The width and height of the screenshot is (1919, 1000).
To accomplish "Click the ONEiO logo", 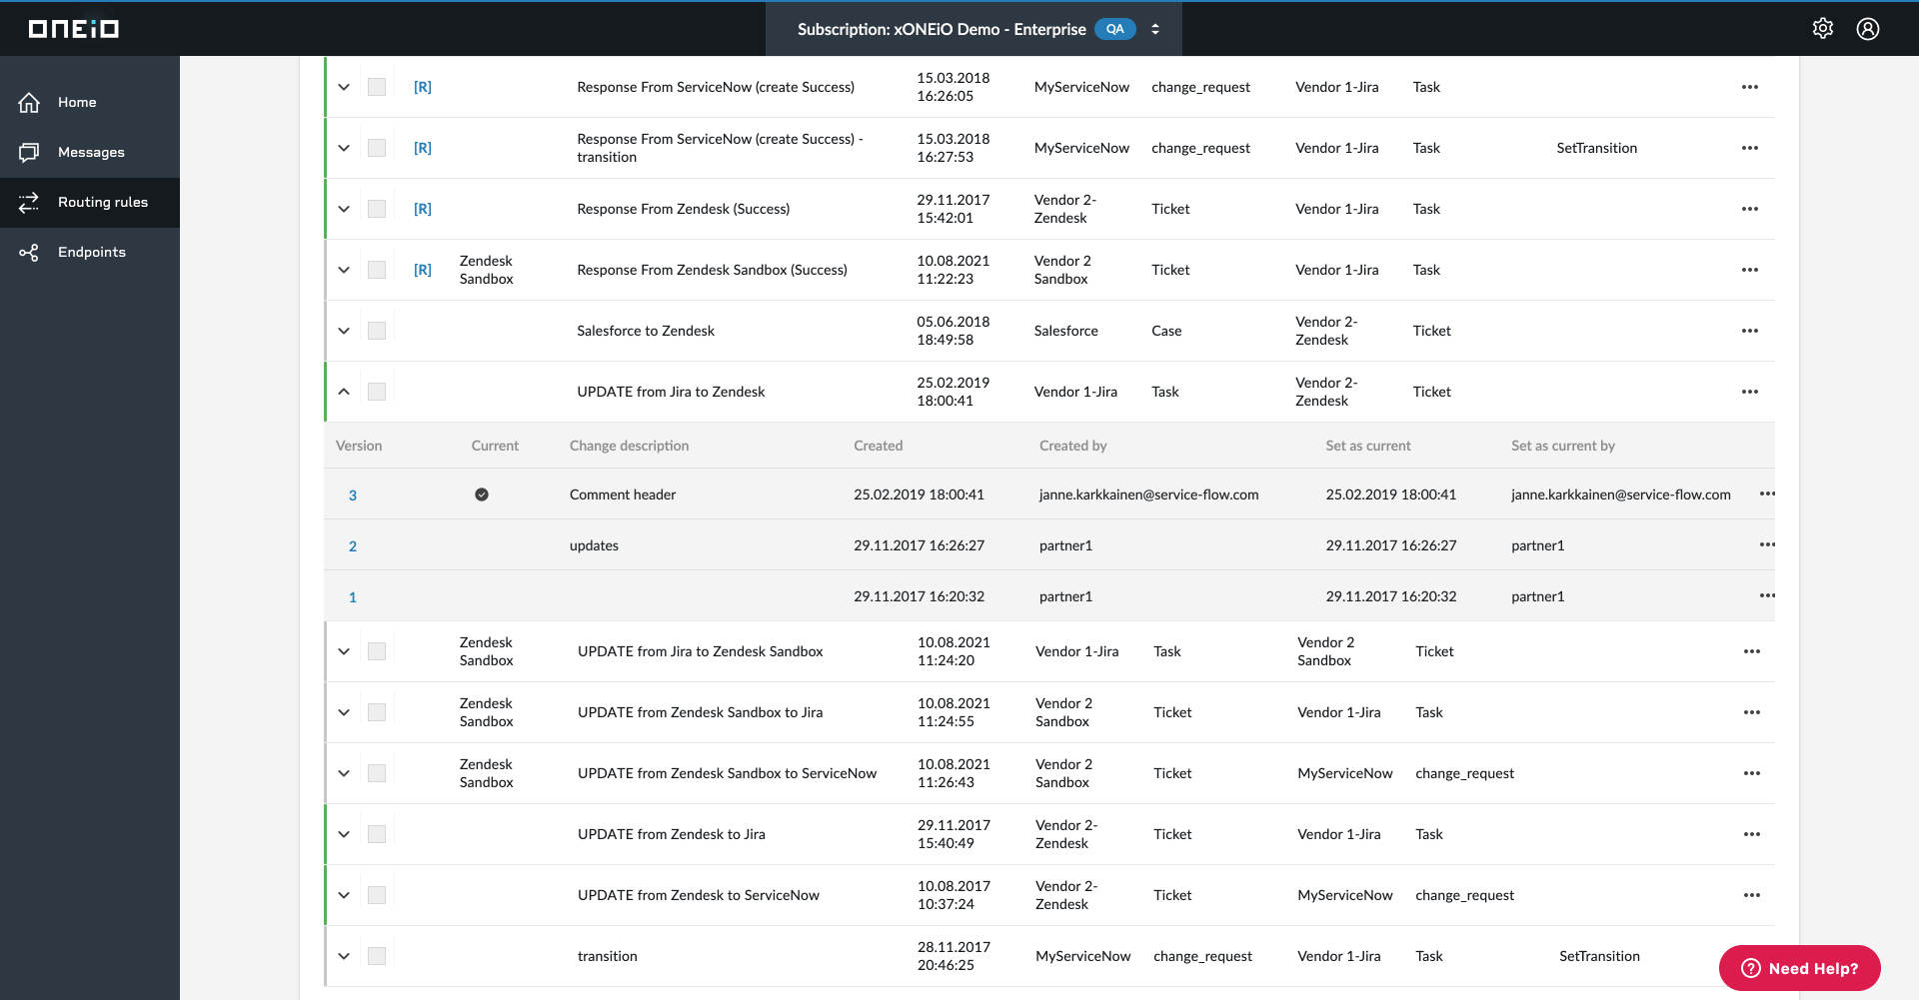I will [x=74, y=29].
